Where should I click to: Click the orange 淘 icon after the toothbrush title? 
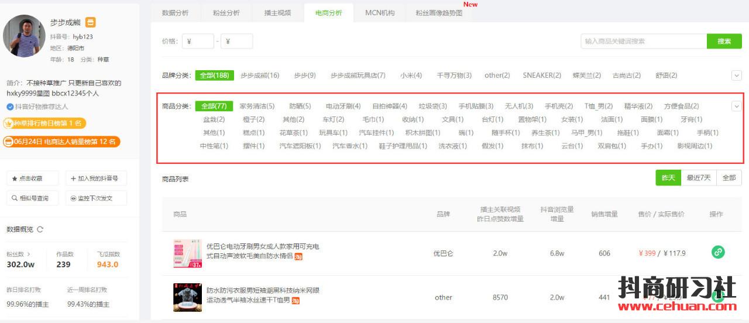(298, 257)
